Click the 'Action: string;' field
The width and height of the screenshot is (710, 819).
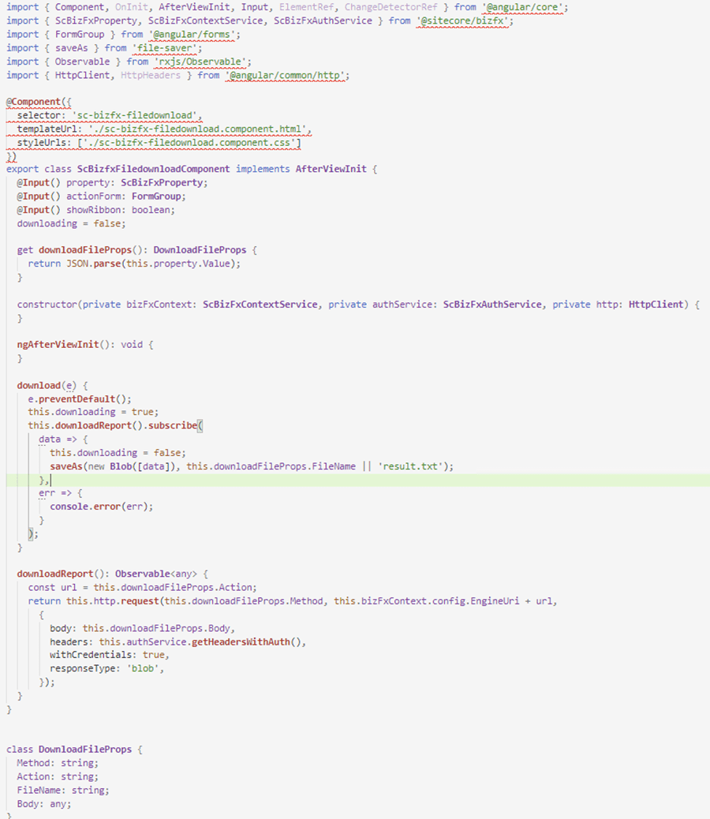click(58, 776)
